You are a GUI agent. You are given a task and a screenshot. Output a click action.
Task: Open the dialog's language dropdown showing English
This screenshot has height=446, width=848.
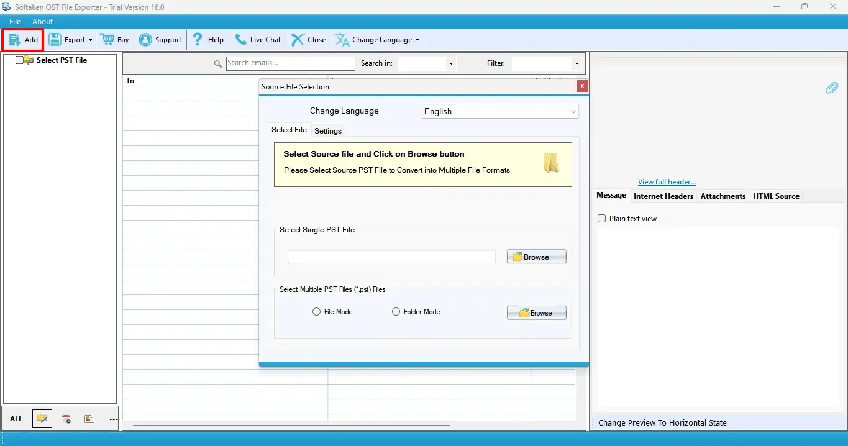click(500, 111)
